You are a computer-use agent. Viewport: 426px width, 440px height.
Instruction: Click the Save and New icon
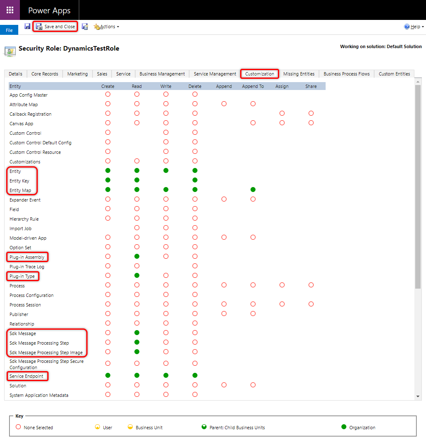[x=85, y=27]
